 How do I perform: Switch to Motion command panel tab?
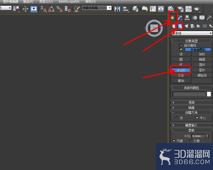point(195,18)
